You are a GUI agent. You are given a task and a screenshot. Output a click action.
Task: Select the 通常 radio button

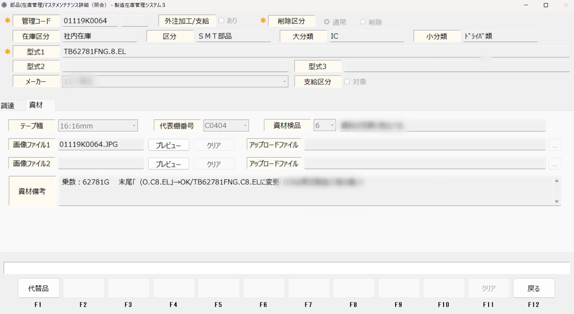click(327, 22)
